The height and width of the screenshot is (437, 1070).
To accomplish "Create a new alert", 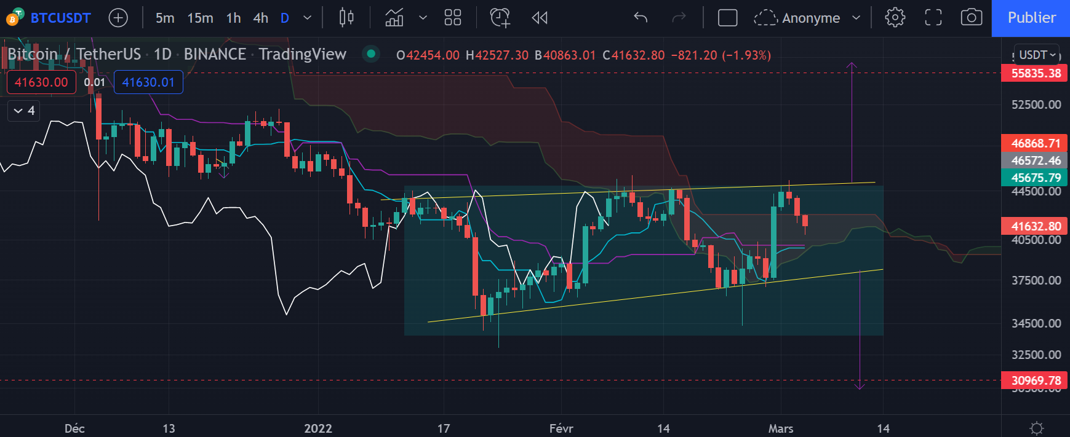I will tap(500, 18).
